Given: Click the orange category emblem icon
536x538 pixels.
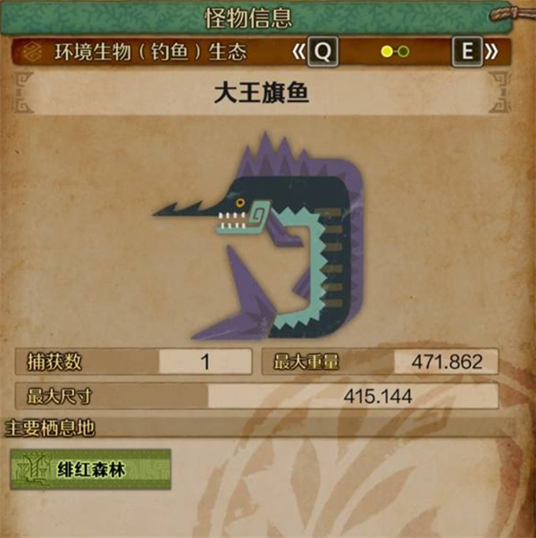Looking at the screenshot, I should click(32, 52).
